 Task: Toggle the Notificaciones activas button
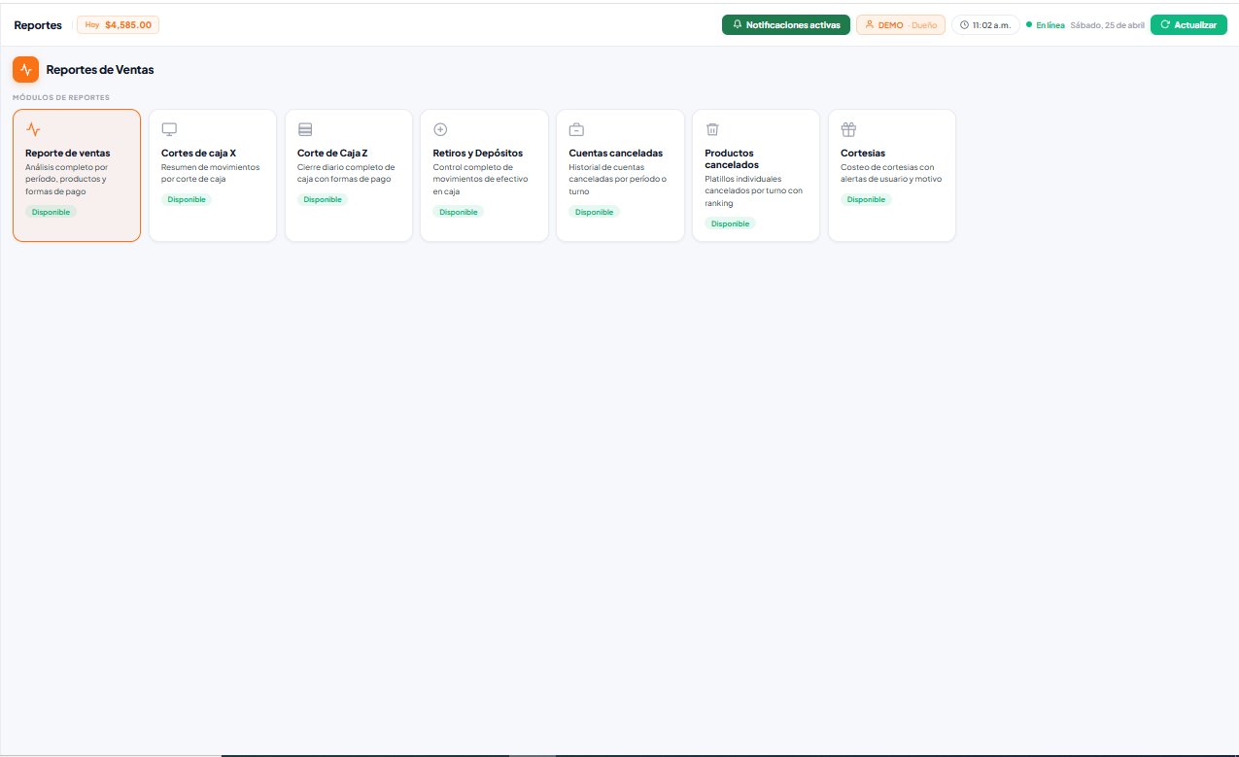point(786,25)
